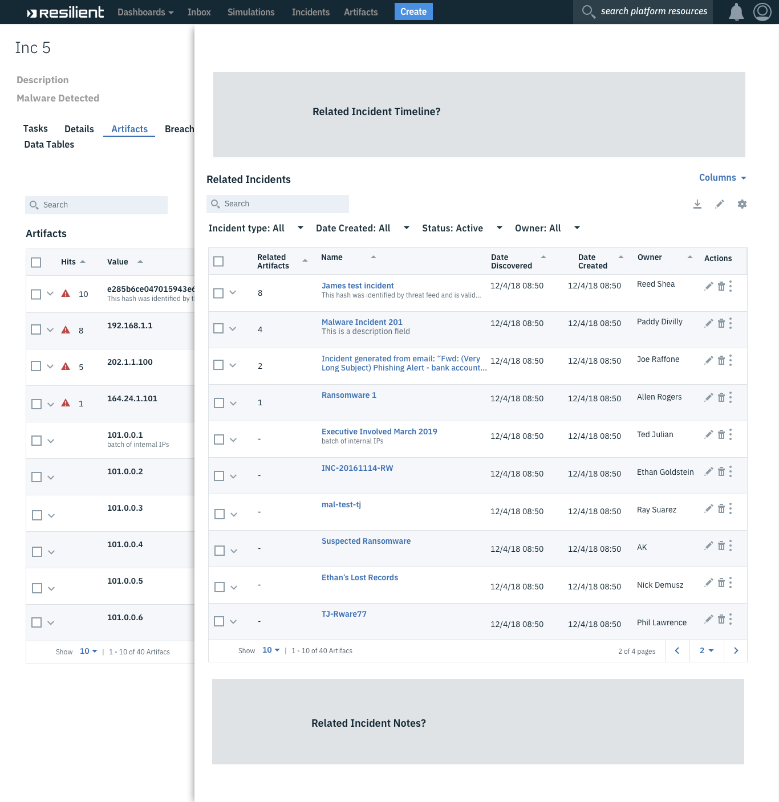The width and height of the screenshot is (779, 802).
Task: Delete the Ethan's Lost Records row
Action: pos(721,583)
